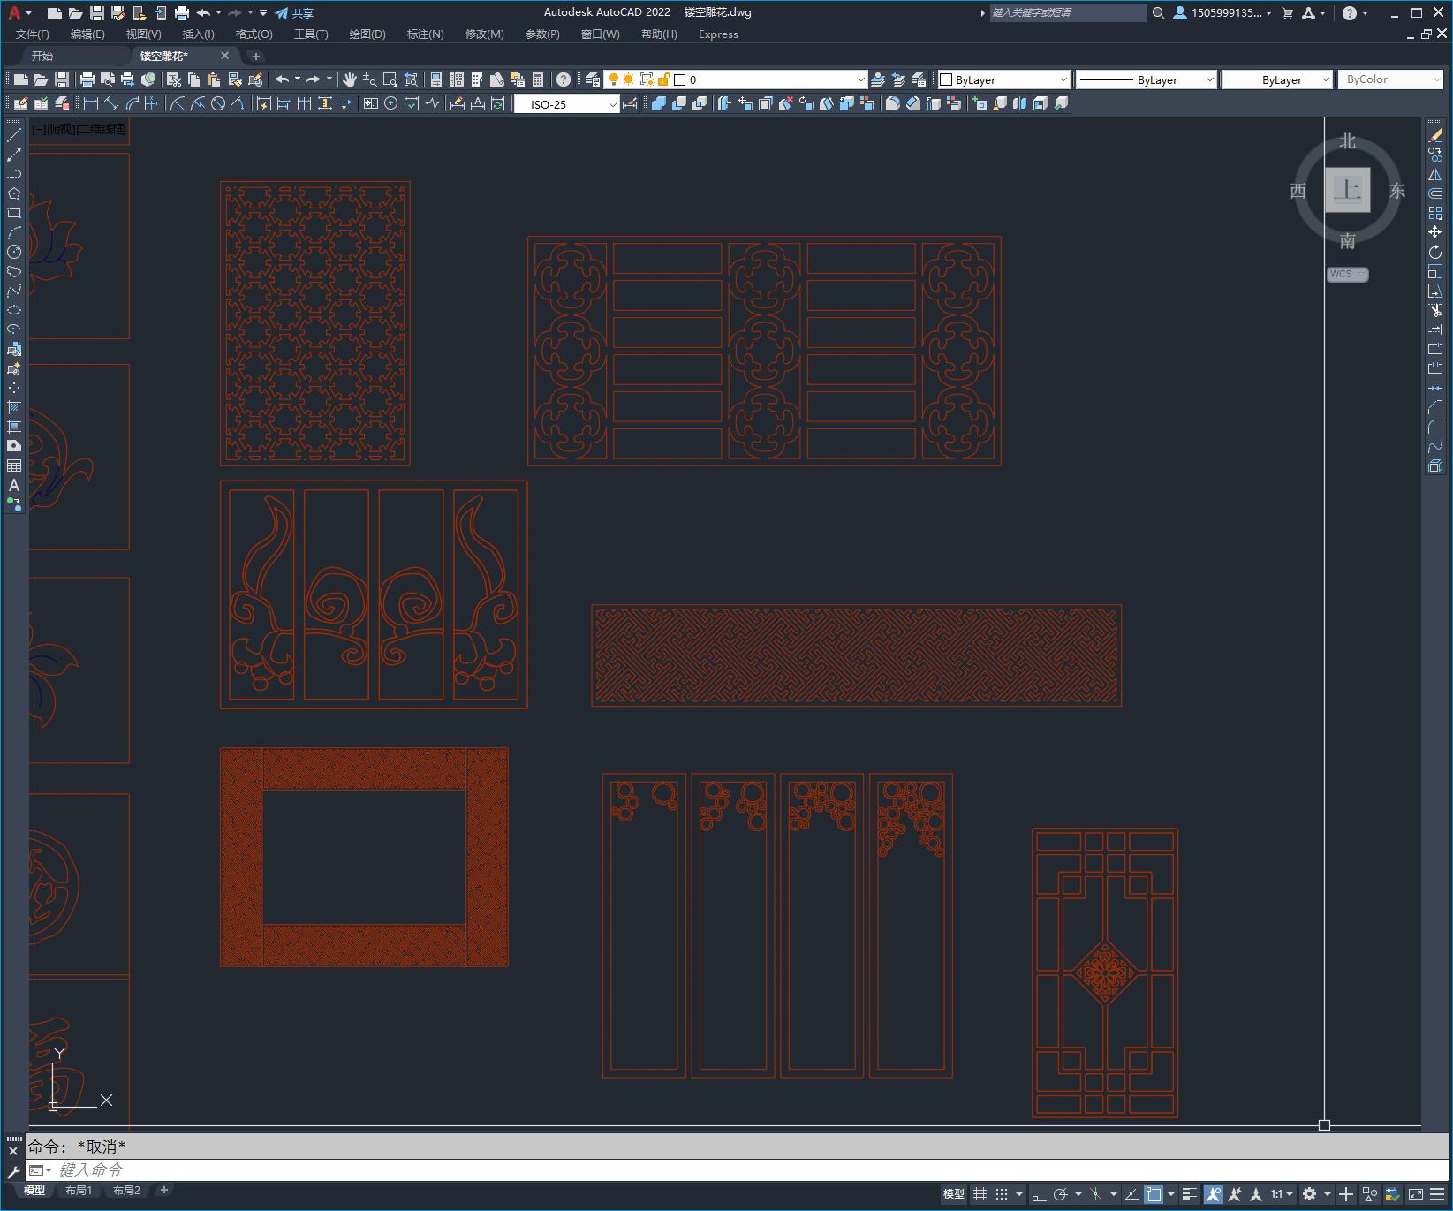Open the ByLayer color dropdown
The image size is (1453, 1211).
(1003, 79)
